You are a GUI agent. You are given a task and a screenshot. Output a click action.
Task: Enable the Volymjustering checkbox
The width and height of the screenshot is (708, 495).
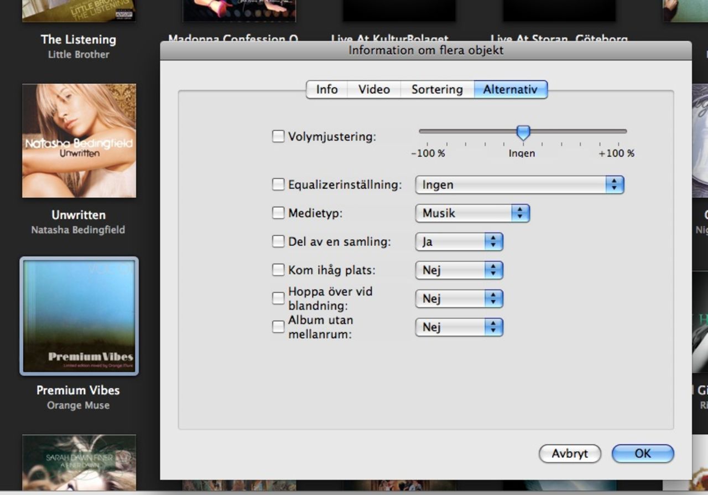278,136
